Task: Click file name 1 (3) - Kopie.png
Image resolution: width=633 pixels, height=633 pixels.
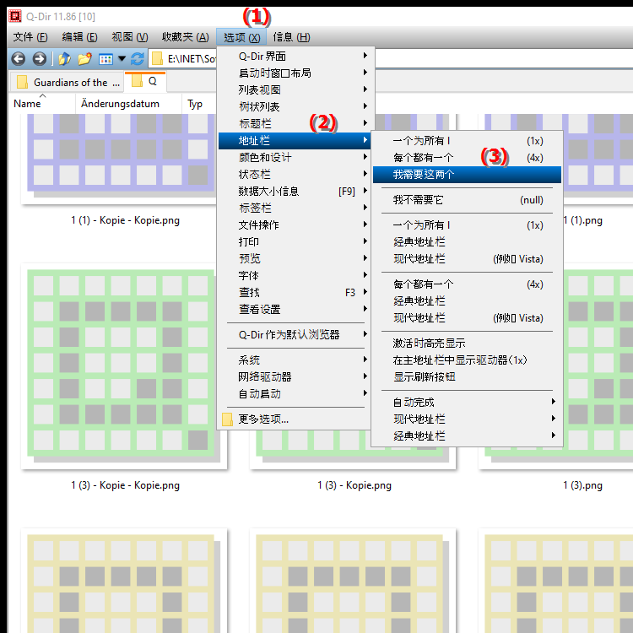Action: [354, 485]
